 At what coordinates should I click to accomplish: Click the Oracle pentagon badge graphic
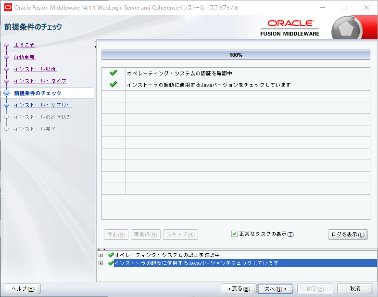point(346,29)
